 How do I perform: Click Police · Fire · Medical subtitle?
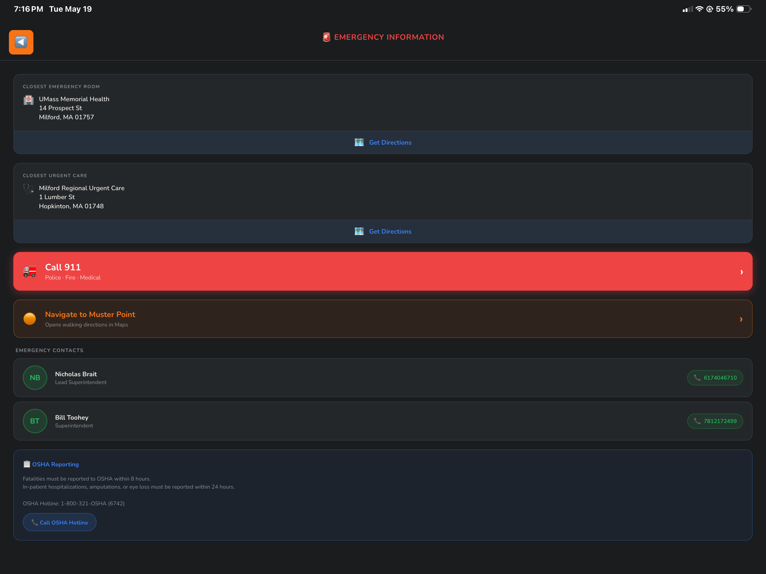click(x=73, y=278)
